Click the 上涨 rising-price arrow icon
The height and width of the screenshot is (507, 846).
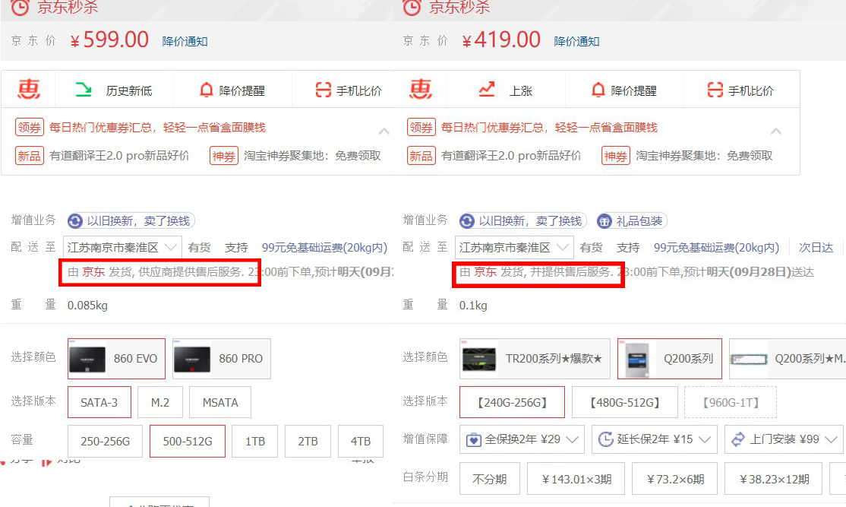coord(487,88)
